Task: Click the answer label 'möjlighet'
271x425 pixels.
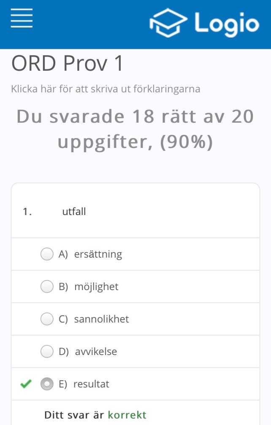Action: 96,287
